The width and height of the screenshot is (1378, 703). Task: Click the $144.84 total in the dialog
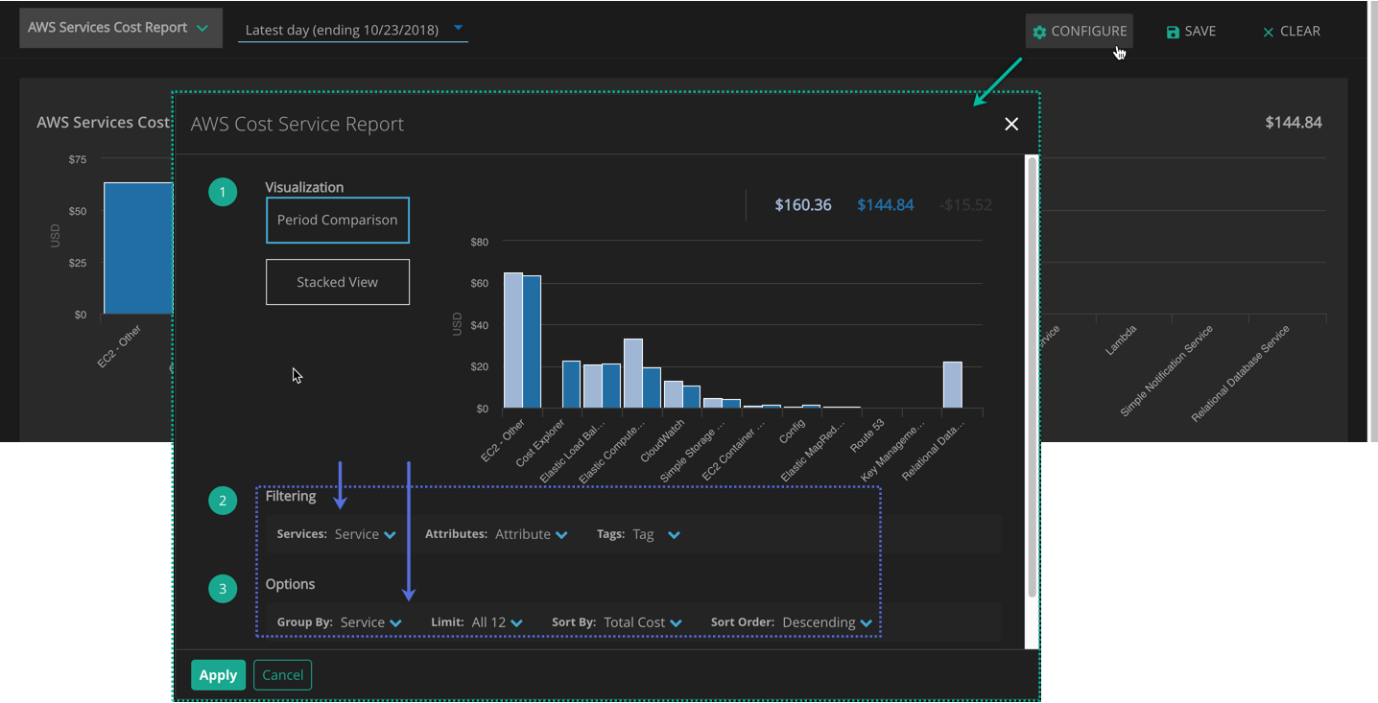click(x=886, y=205)
